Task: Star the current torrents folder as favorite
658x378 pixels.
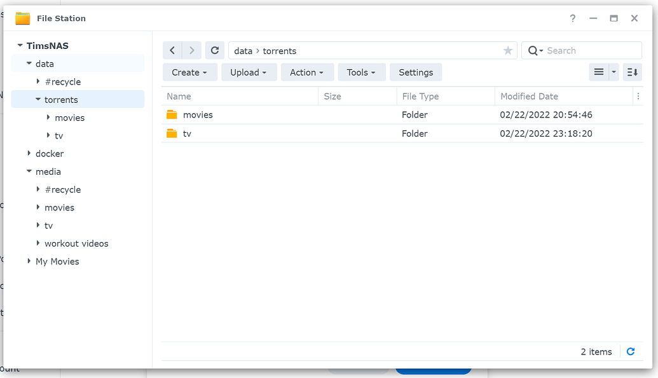Action: [x=507, y=50]
